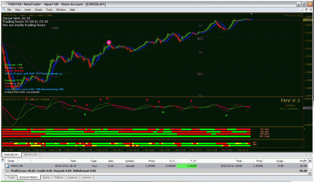The height and width of the screenshot is (182, 314).
Task: Open the File menu
Action: coord(9,10)
